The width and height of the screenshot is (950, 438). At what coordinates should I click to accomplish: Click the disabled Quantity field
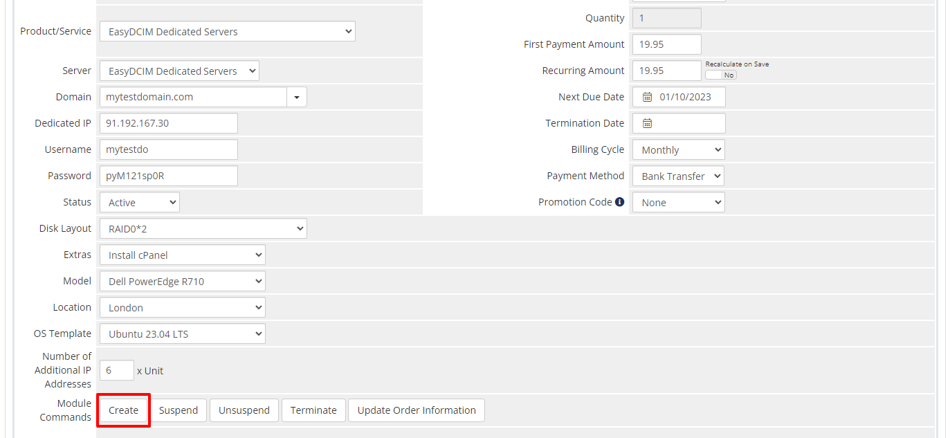(x=667, y=18)
